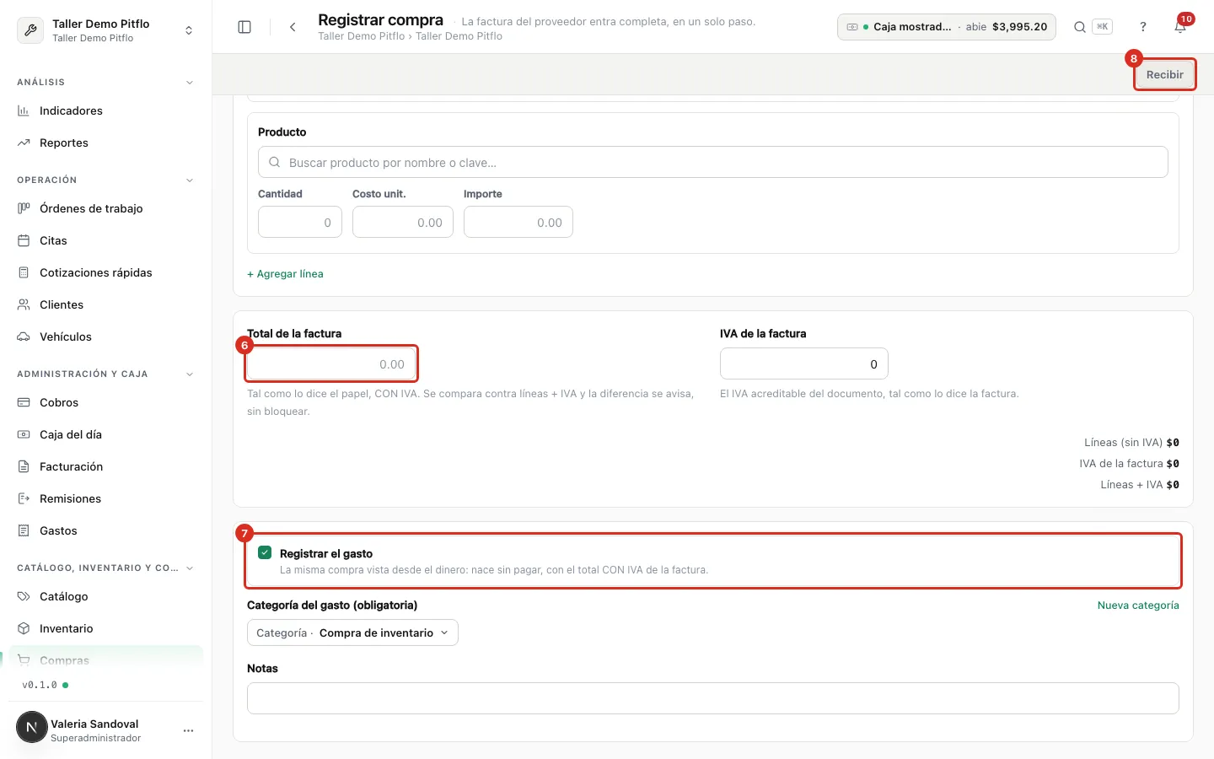
Task: Open the Facturación menu item
Action: click(106, 466)
